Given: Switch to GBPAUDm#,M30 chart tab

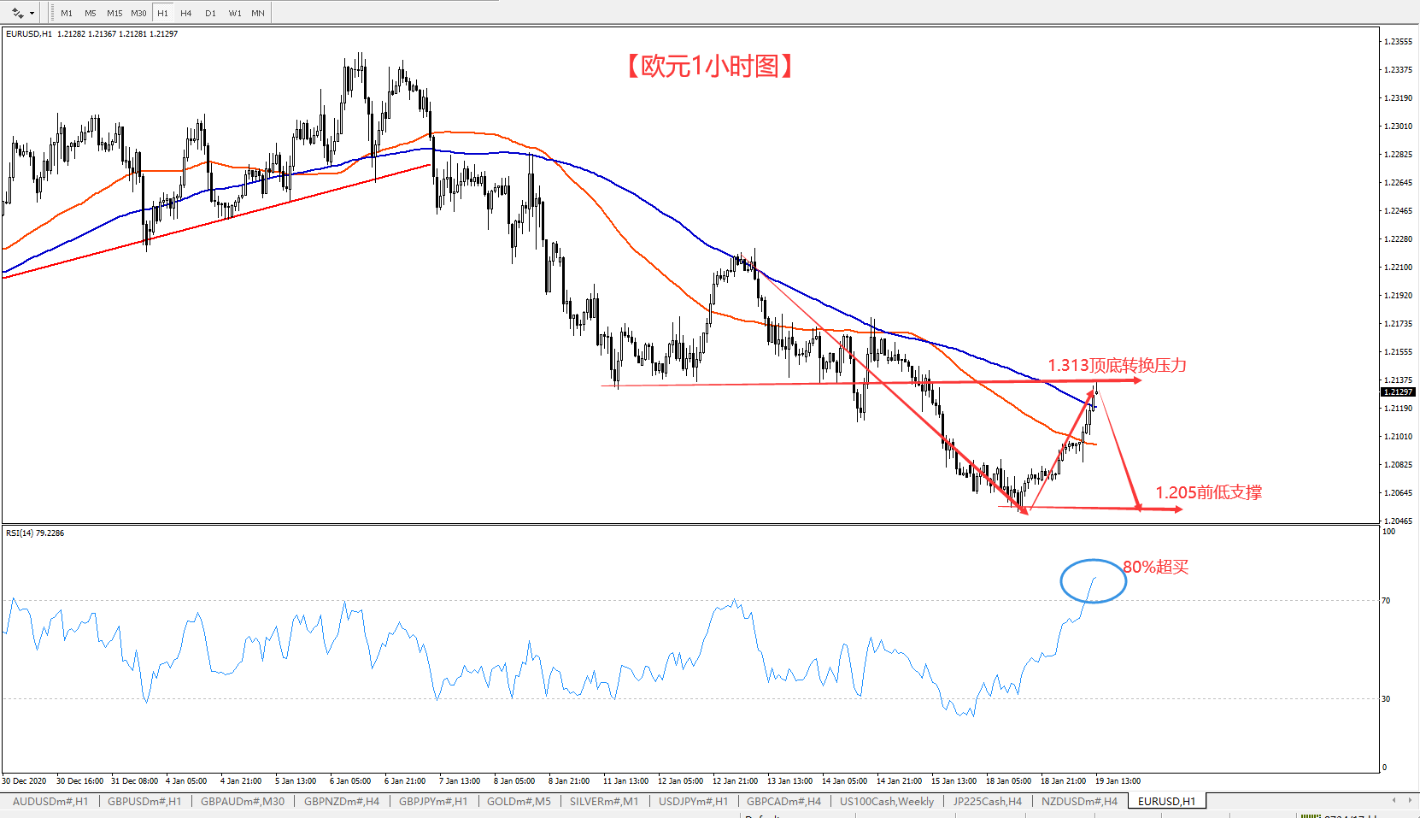Looking at the screenshot, I should click(x=243, y=801).
